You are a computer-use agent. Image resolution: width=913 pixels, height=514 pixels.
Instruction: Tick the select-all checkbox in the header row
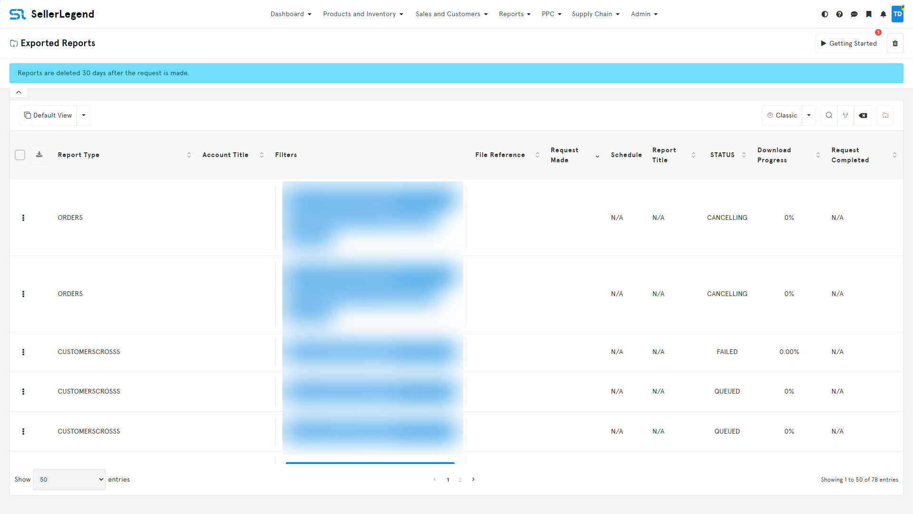(x=20, y=155)
